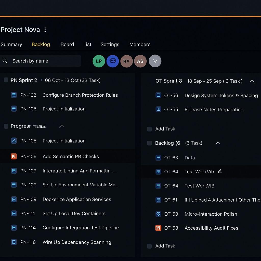Open the assignee icon on PN-105 Project Initialization
This screenshot has width=261, height=261.
14,140
